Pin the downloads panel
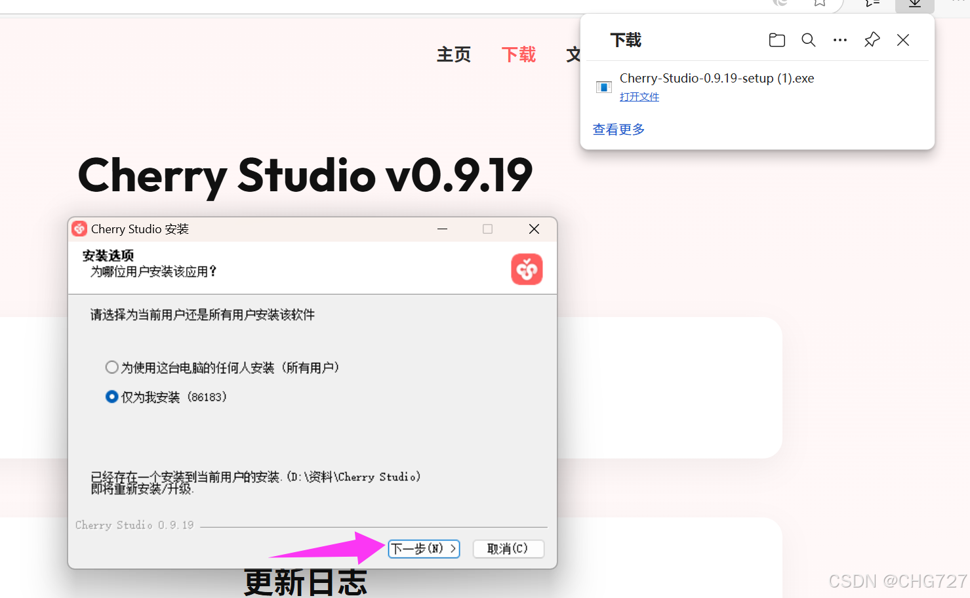Screen dimensions: 970x598 tap(872, 40)
